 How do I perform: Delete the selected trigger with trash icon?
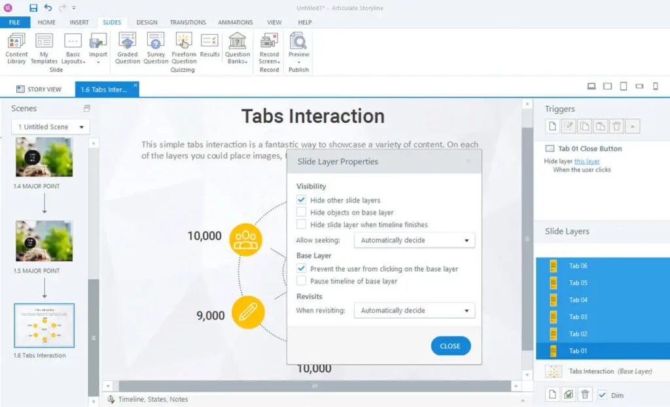click(x=616, y=126)
